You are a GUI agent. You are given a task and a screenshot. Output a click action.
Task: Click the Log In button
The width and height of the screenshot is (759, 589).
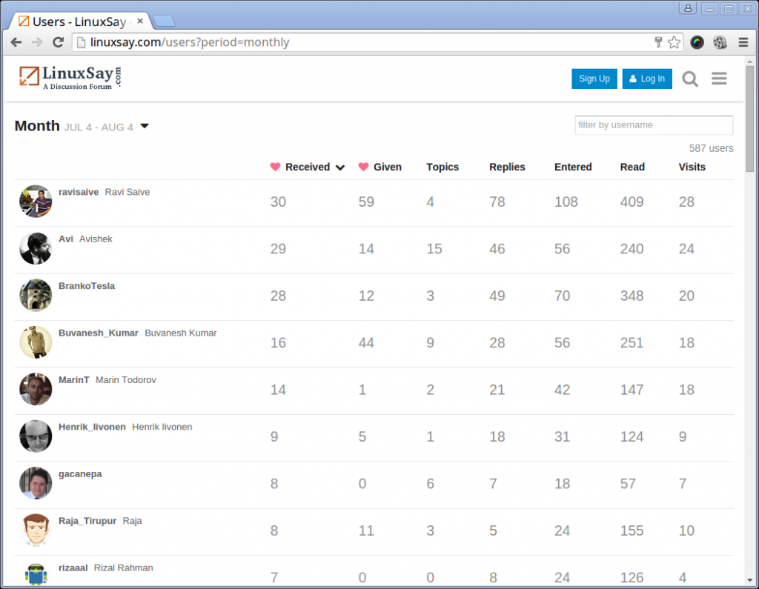[x=647, y=79]
